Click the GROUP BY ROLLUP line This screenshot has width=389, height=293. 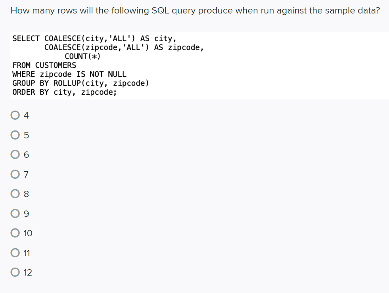[x=80, y=83]
